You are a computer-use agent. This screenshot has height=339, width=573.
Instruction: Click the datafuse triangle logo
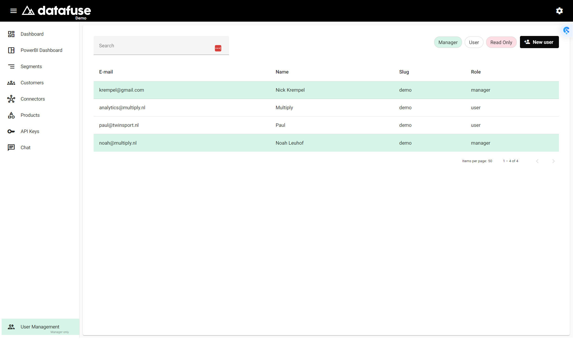pos(28,11)
